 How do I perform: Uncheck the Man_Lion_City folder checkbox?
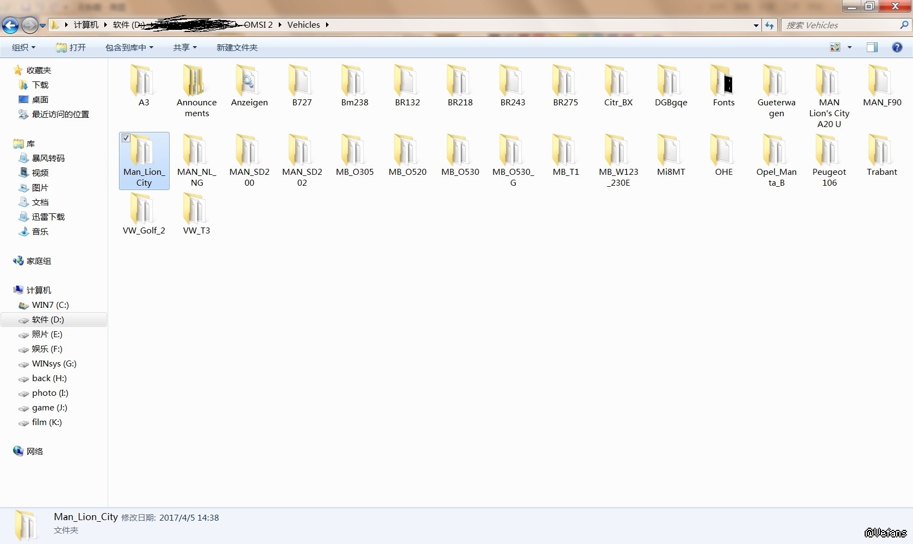126,138
